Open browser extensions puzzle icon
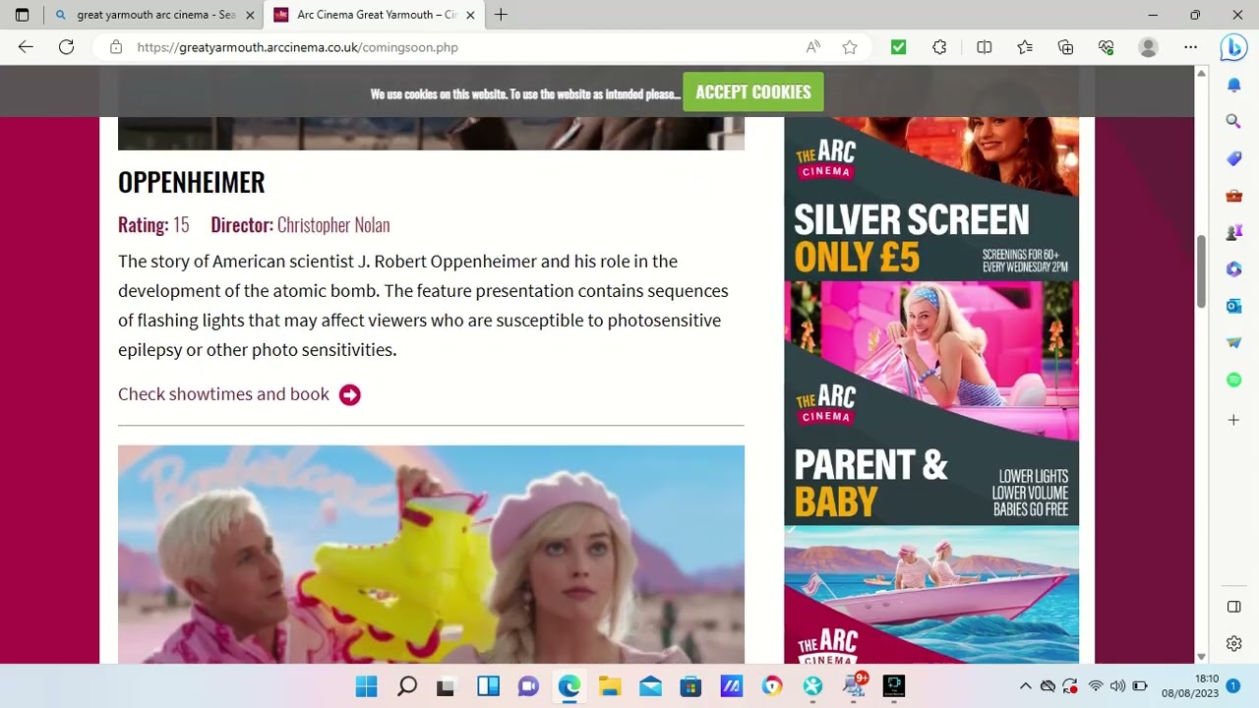 pos(939,47)
